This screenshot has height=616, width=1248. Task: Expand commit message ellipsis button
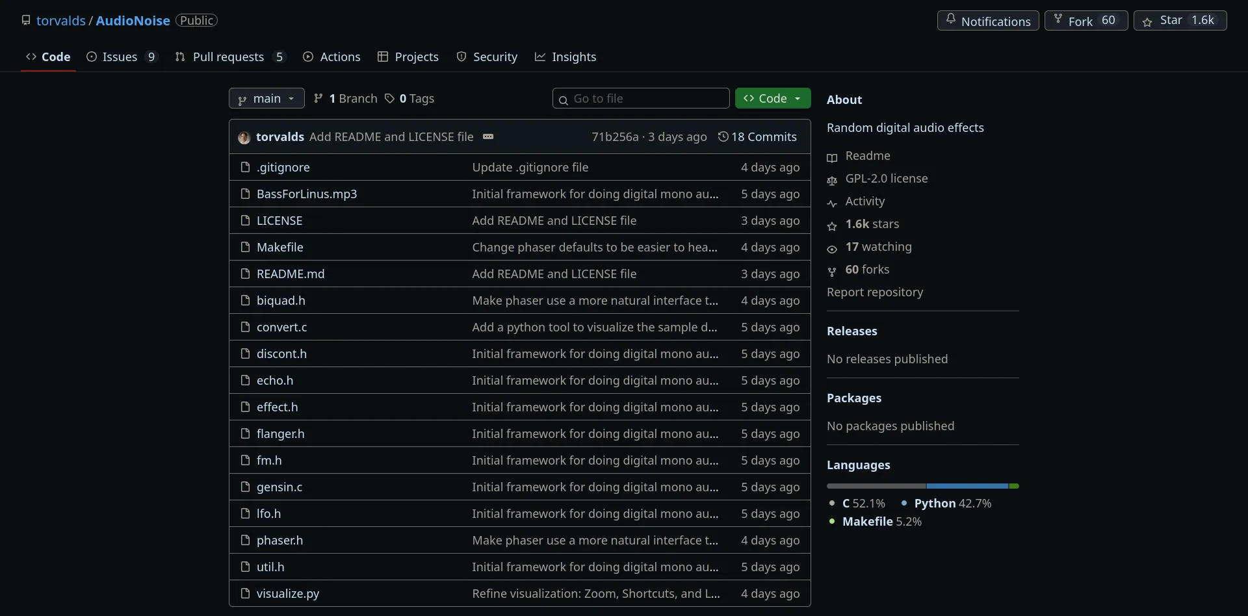click(488, 136)
